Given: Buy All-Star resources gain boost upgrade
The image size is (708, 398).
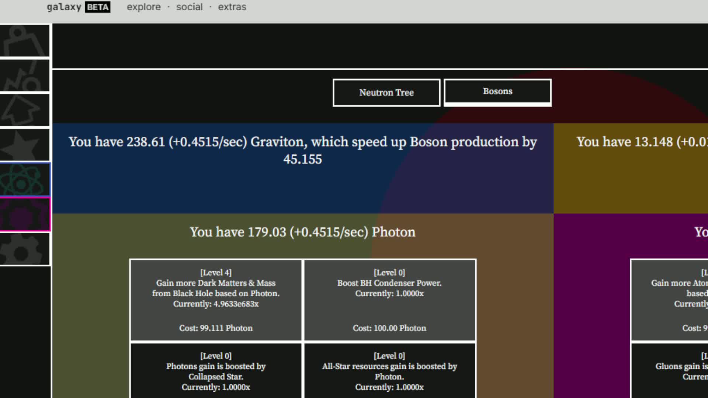Looking at the screenshot, I should pyautogui.click(x=389, y=371).
